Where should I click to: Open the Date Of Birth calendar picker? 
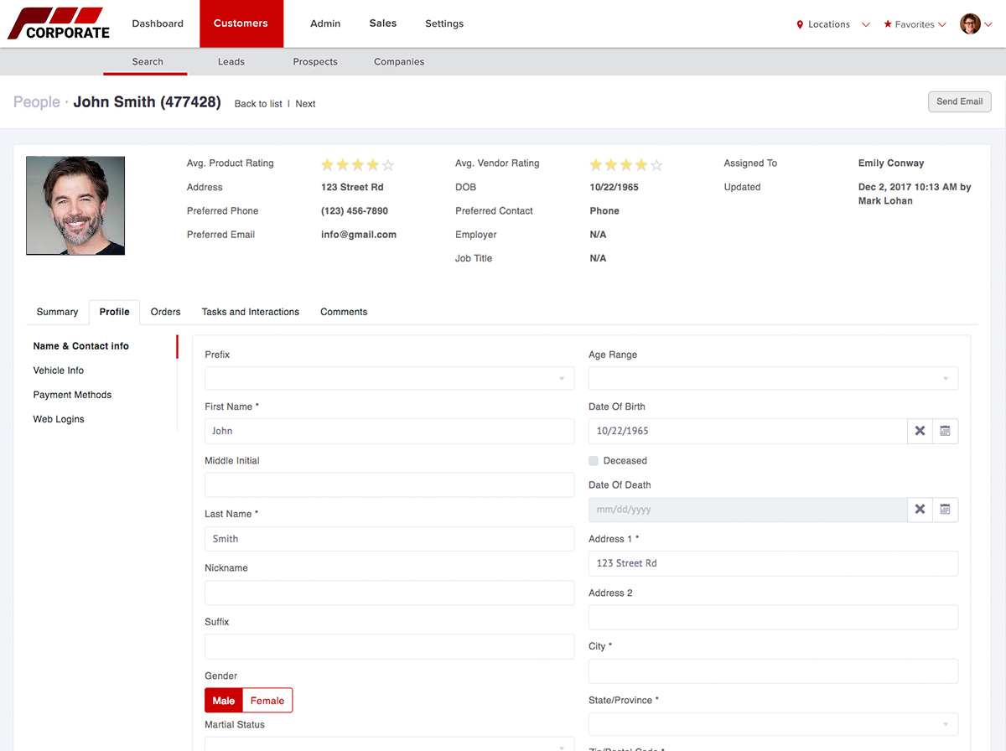(945, 431)
